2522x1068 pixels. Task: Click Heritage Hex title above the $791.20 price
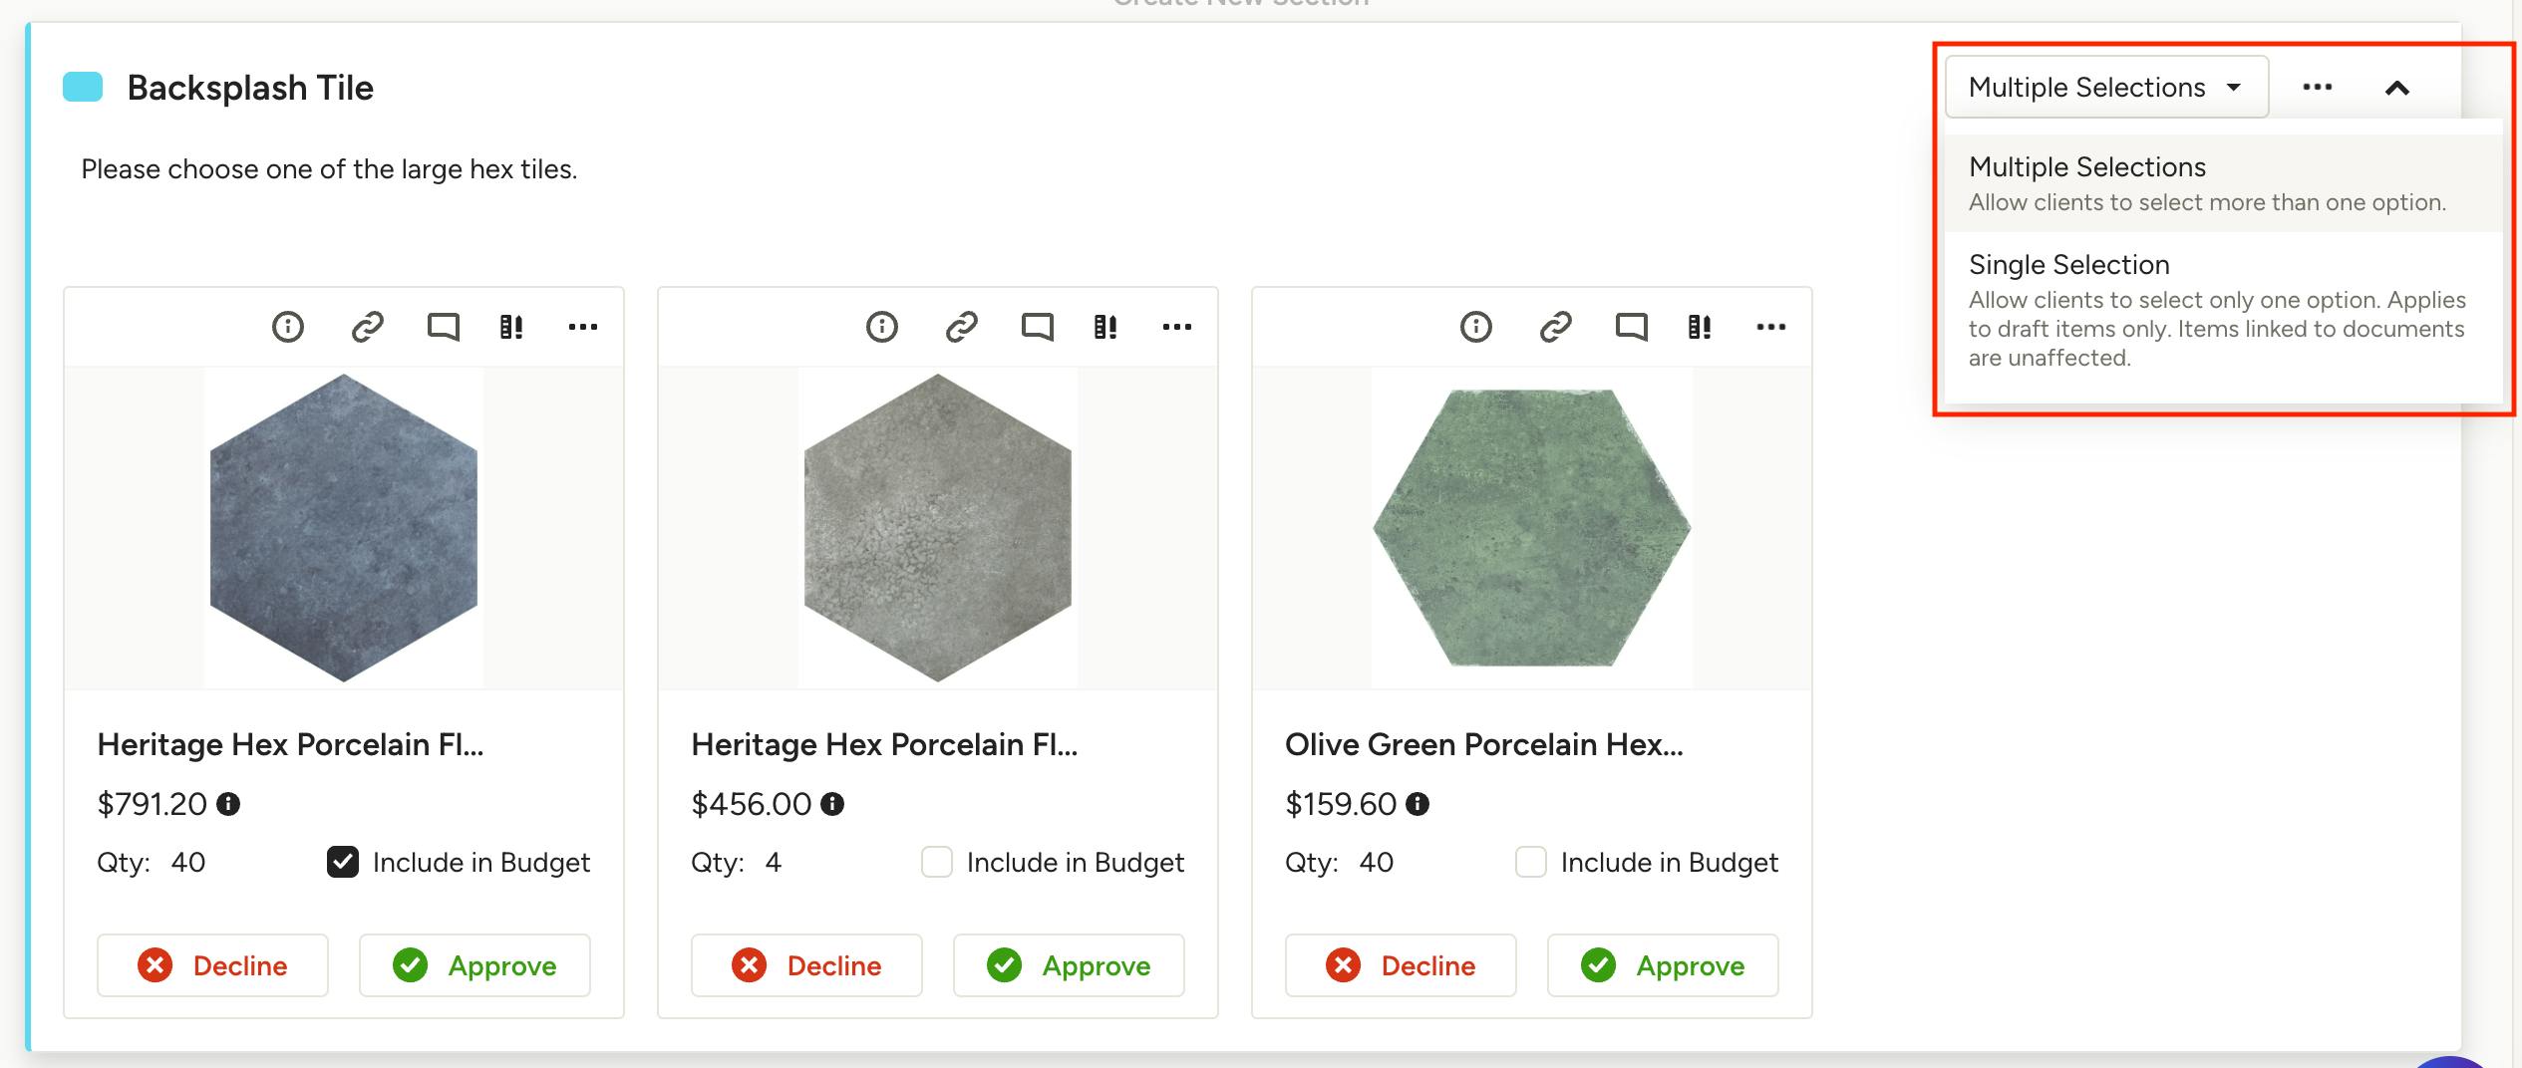click(x=290, y=744)
